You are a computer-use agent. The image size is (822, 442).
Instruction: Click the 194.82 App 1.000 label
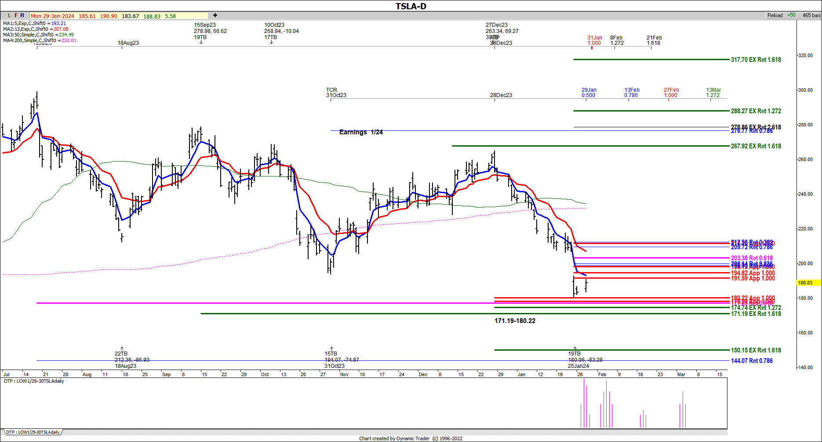[x=753, y=273]
